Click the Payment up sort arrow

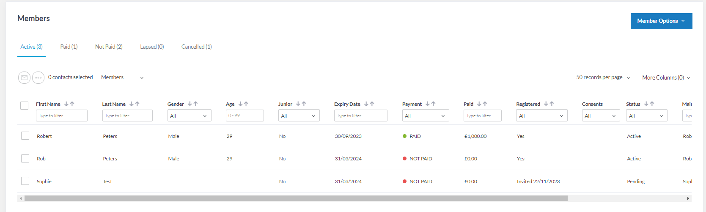[x=434, y=104]
